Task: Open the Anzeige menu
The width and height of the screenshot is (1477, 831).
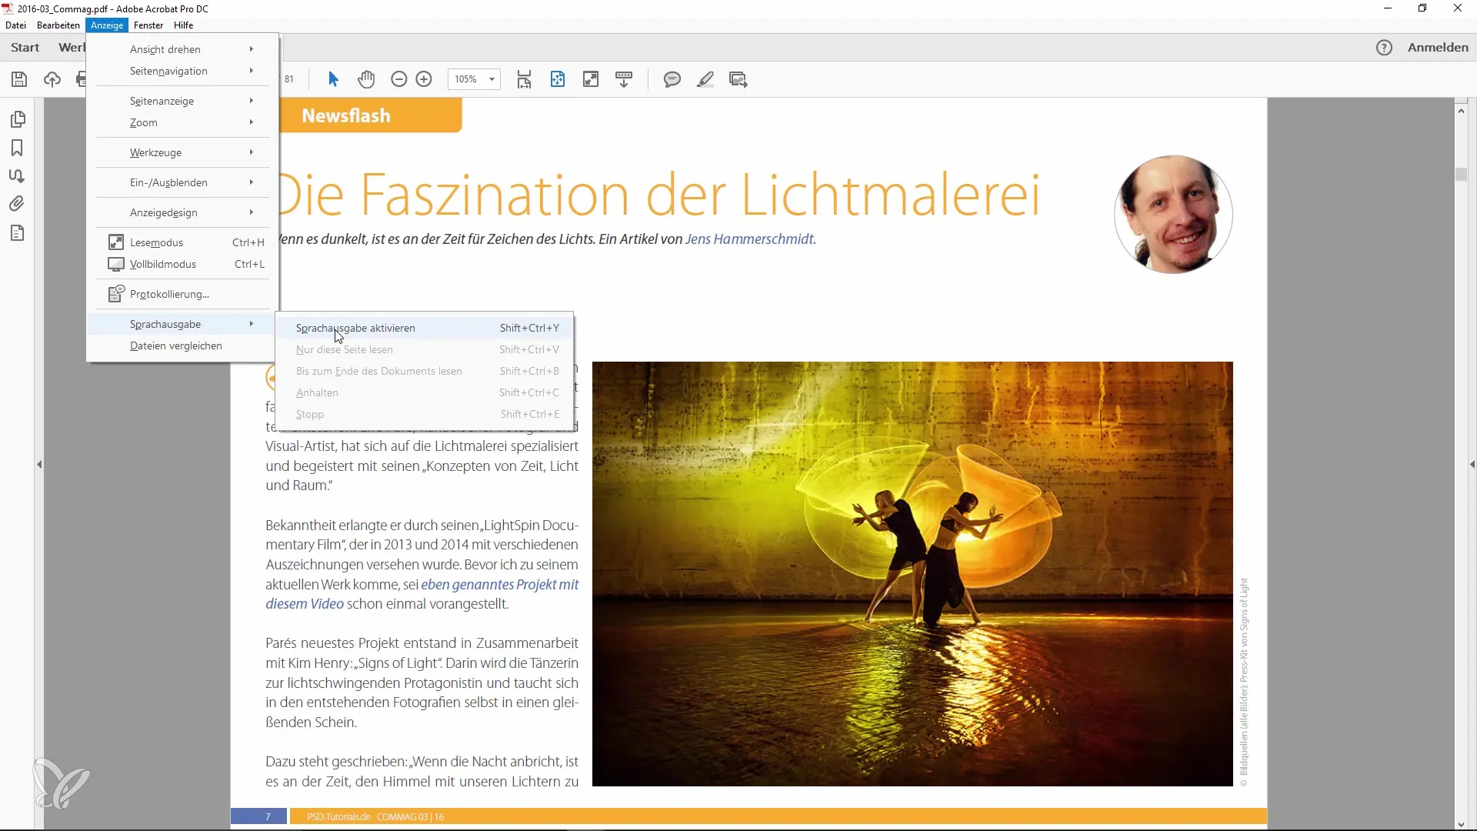Action: (106, 25)
